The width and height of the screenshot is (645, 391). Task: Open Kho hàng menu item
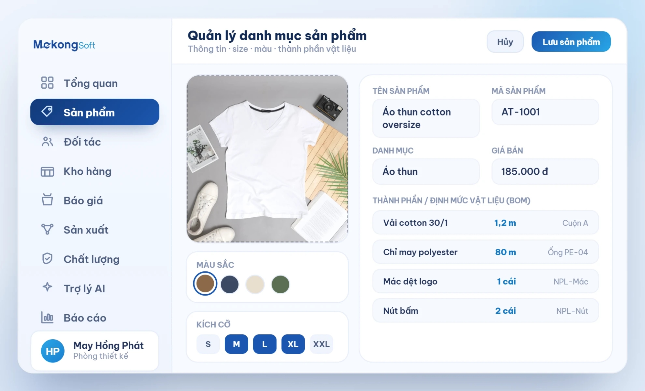point(95,171)
